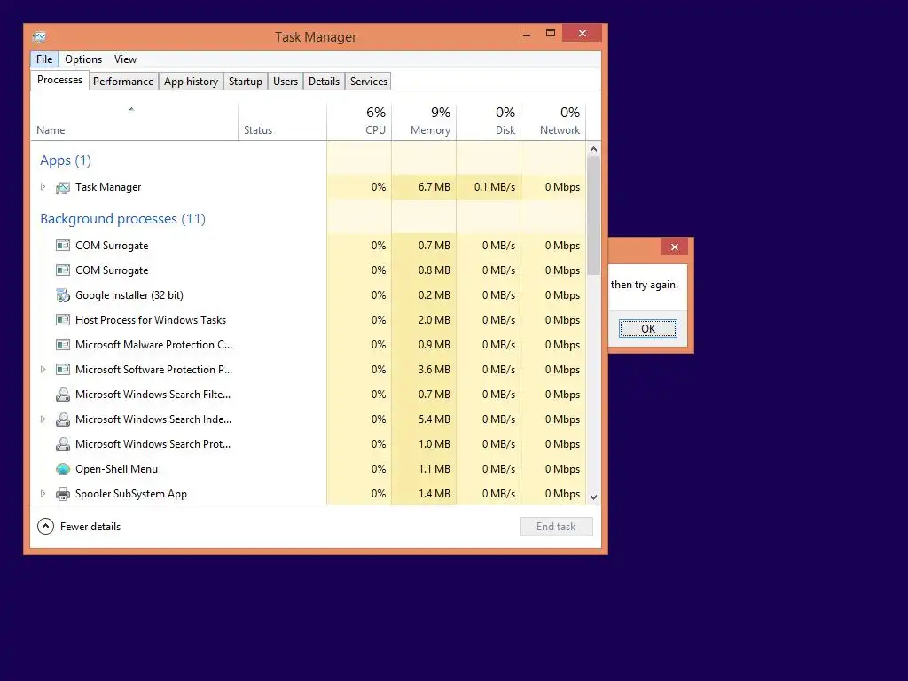Click the Spooler SubSystem App printer icon
Viewport: 908px width, 681px height.
click(63, 494)
